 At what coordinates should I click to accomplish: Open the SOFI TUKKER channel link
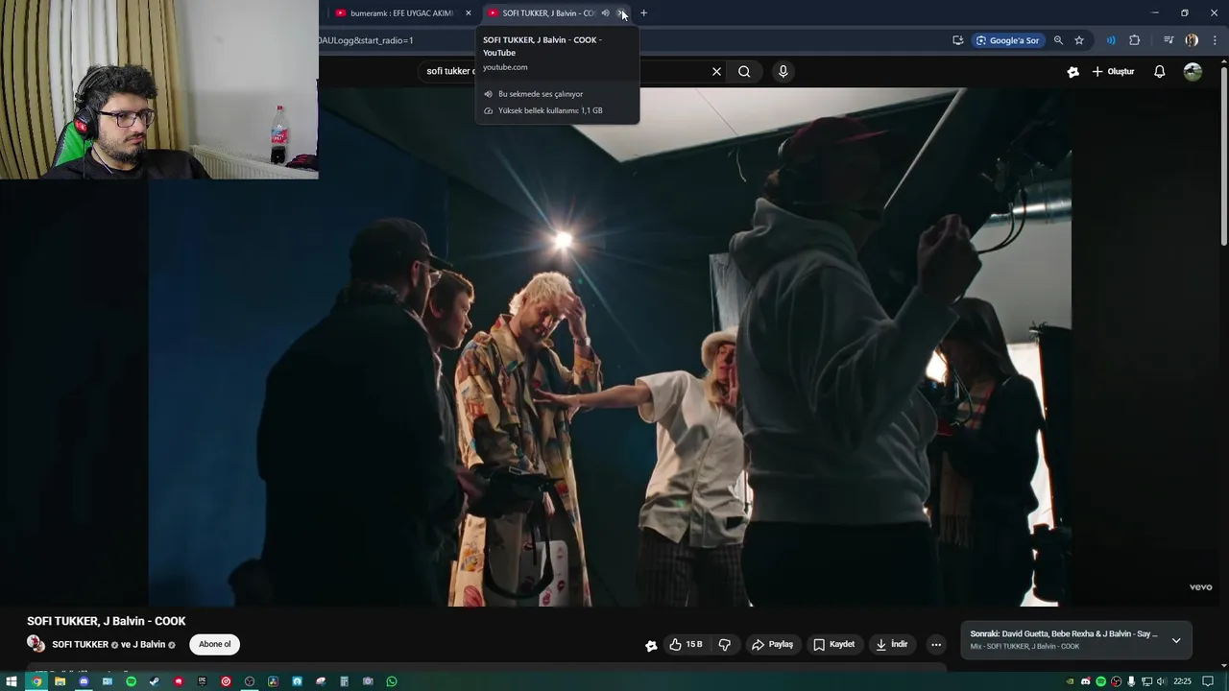81,644
